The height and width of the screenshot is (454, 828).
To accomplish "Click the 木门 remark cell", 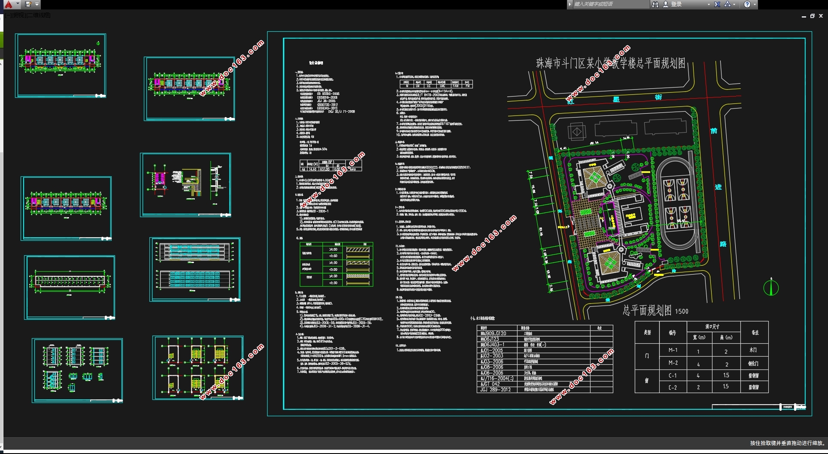I will [754, 350].
